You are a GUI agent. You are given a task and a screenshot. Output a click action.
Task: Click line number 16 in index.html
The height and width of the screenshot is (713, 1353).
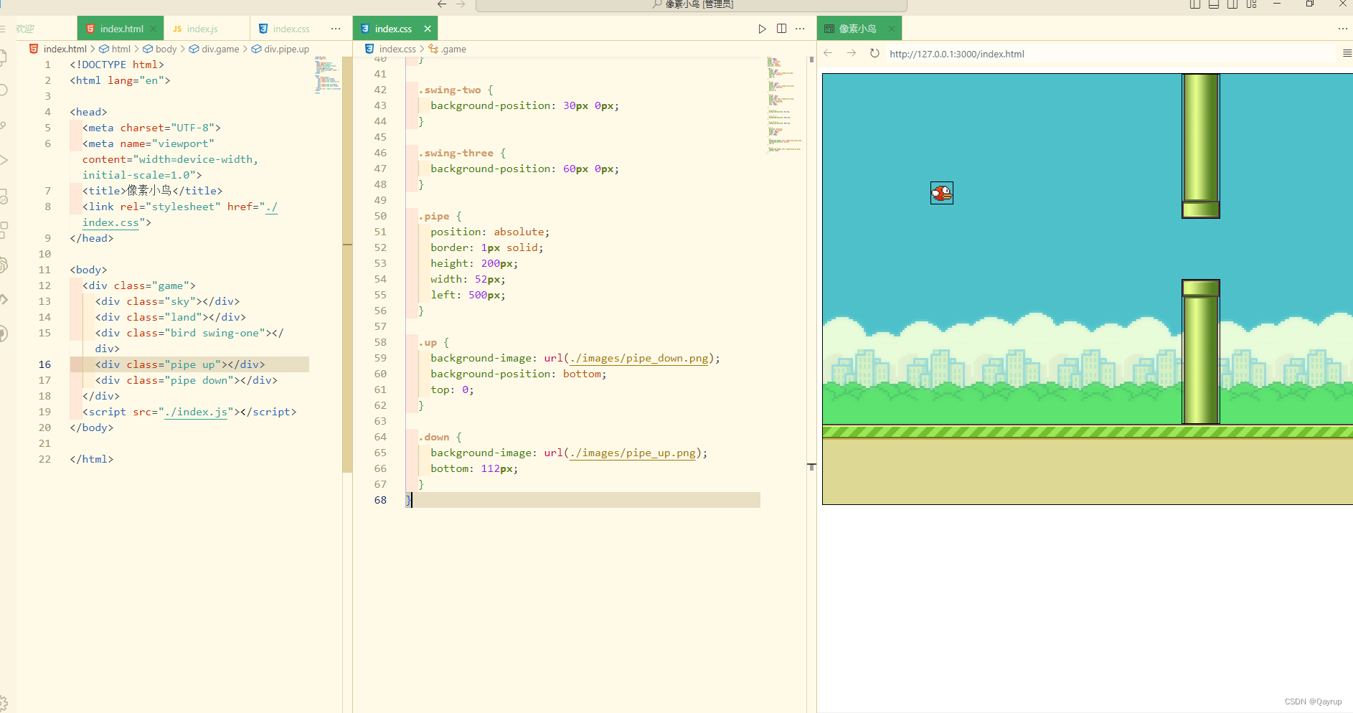click(x=44, y=364)
